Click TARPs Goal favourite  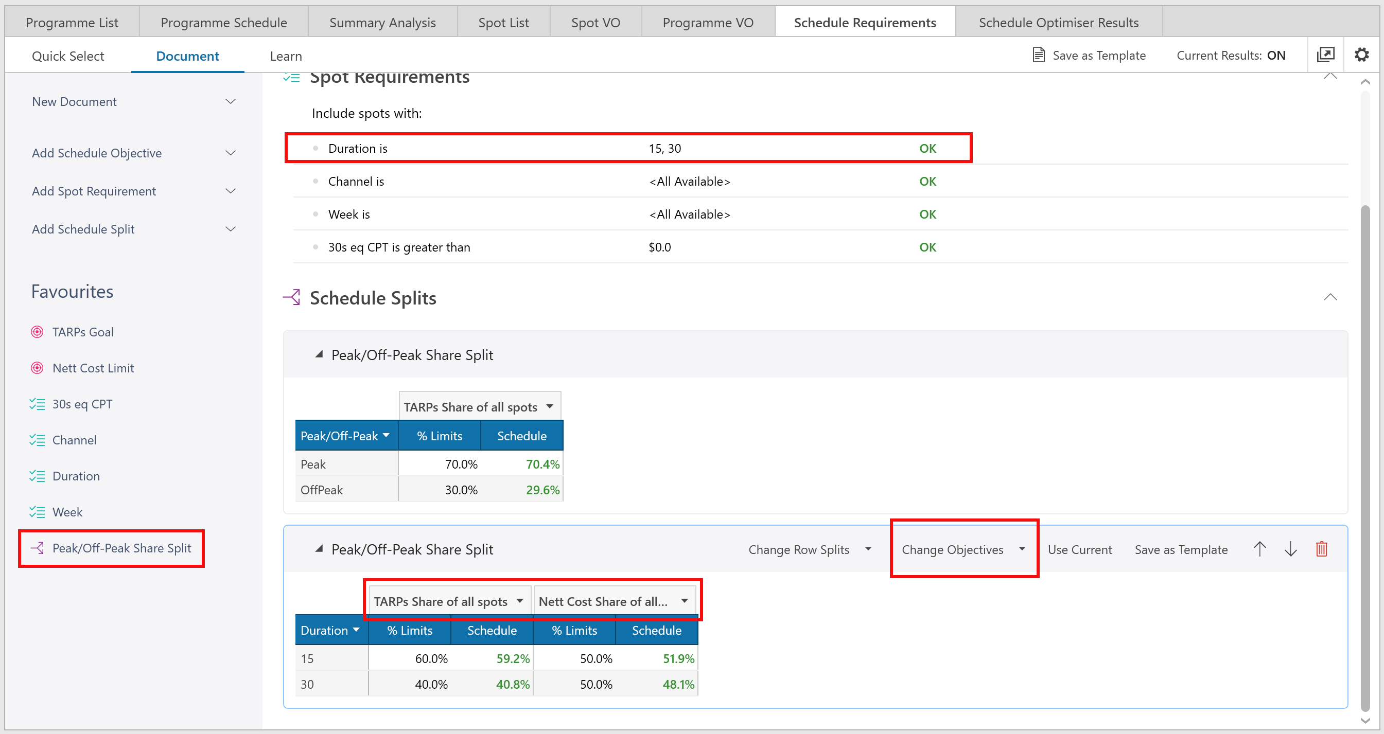(x=83, y=332)
